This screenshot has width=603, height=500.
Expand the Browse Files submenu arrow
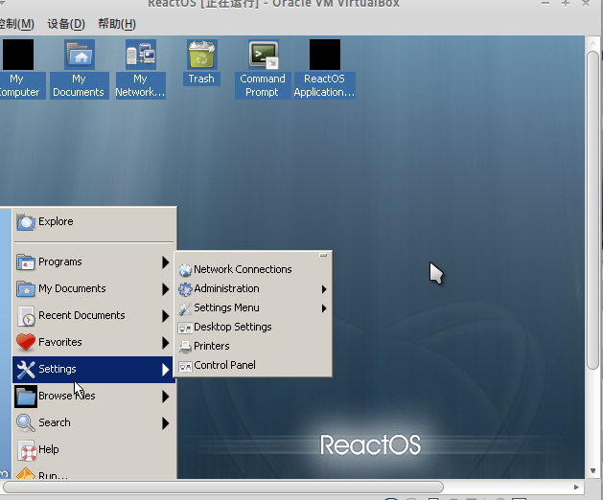(x=165, y=397)
